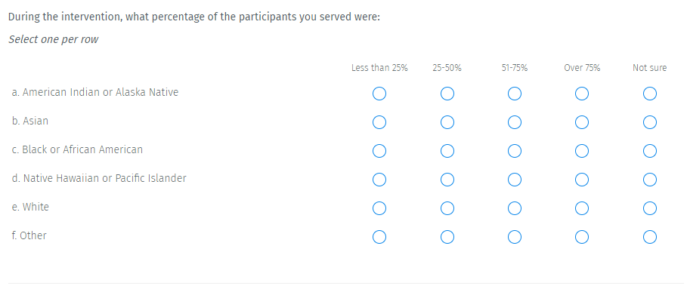This screenshot has width=687, height=286.
Task: Mark Not sure for Native Hawaiian or Pacific Islander
Action: 650,180
